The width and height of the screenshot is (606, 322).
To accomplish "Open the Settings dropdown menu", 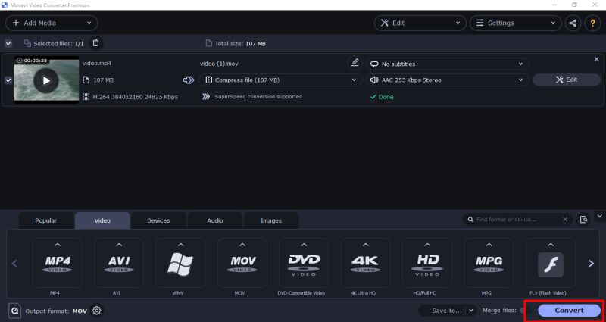I will (516, 23).
